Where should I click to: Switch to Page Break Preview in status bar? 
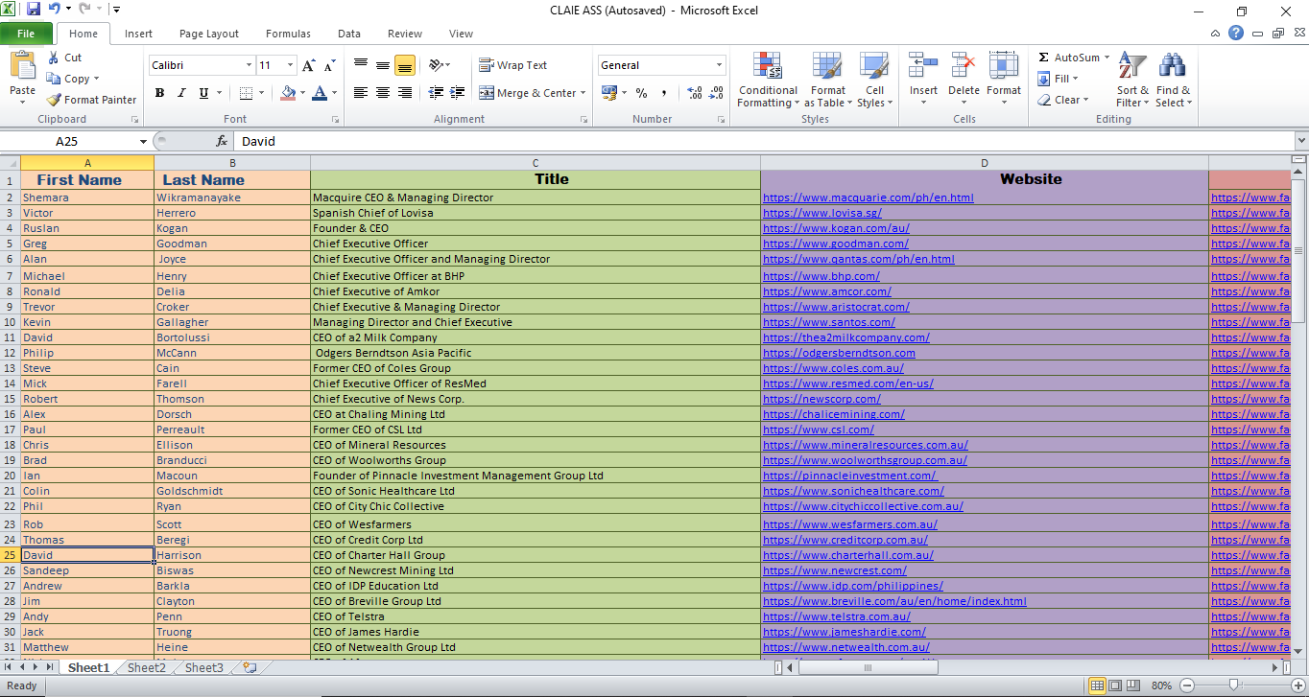click(1133, 685)
